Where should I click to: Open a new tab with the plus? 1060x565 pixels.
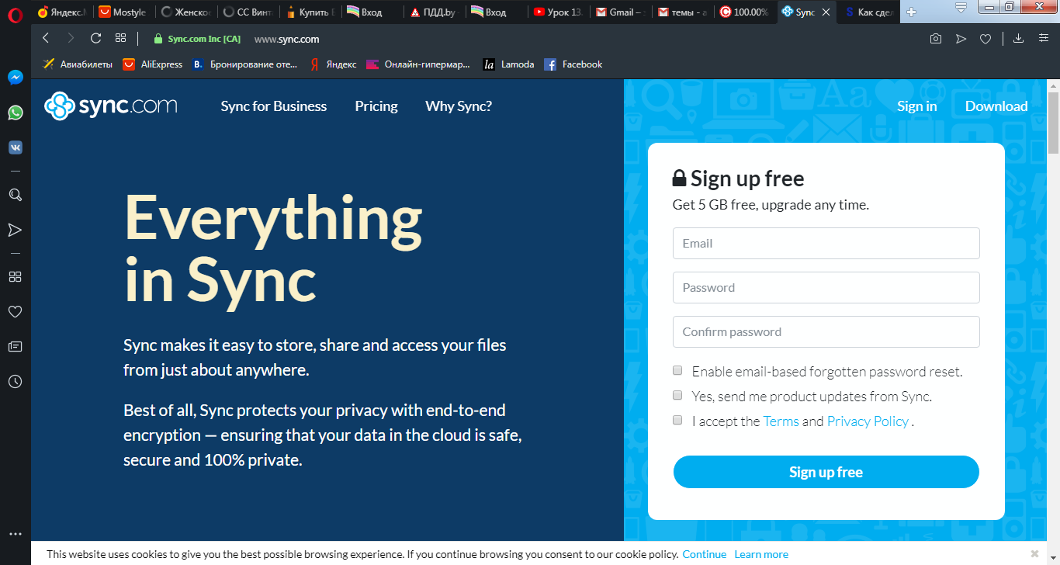point(912,12)
